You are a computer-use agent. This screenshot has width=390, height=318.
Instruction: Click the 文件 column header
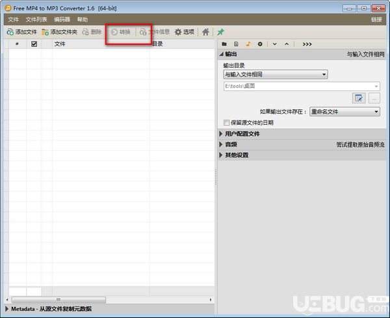pyautogui.click(x=101, y=44)
